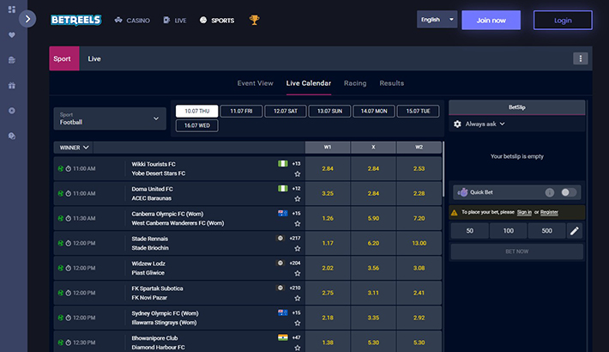Select date 11.07 FRI
Viewport: 609px width, 352px height.
241,112
